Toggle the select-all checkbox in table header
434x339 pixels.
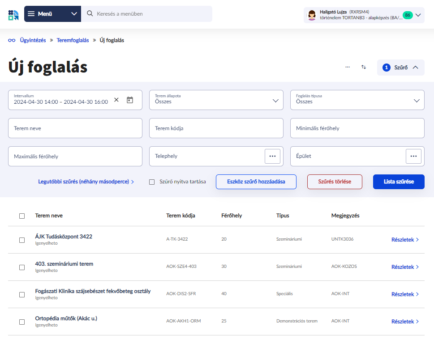coord(22,216)
